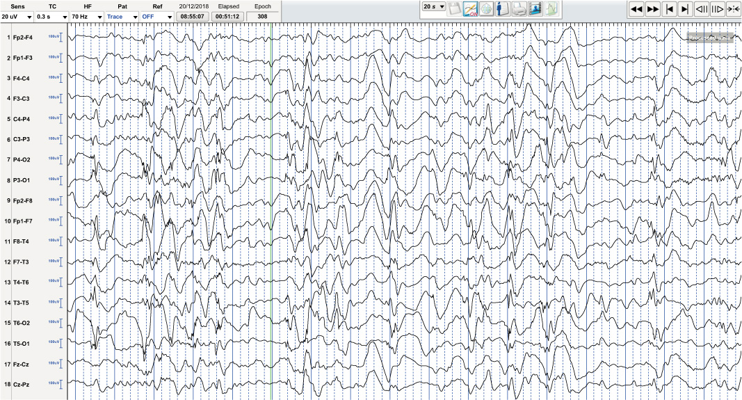This screenshot has width=742, height=400.
Task: Select channel label F8-T4
Action: tap(21, 241)
